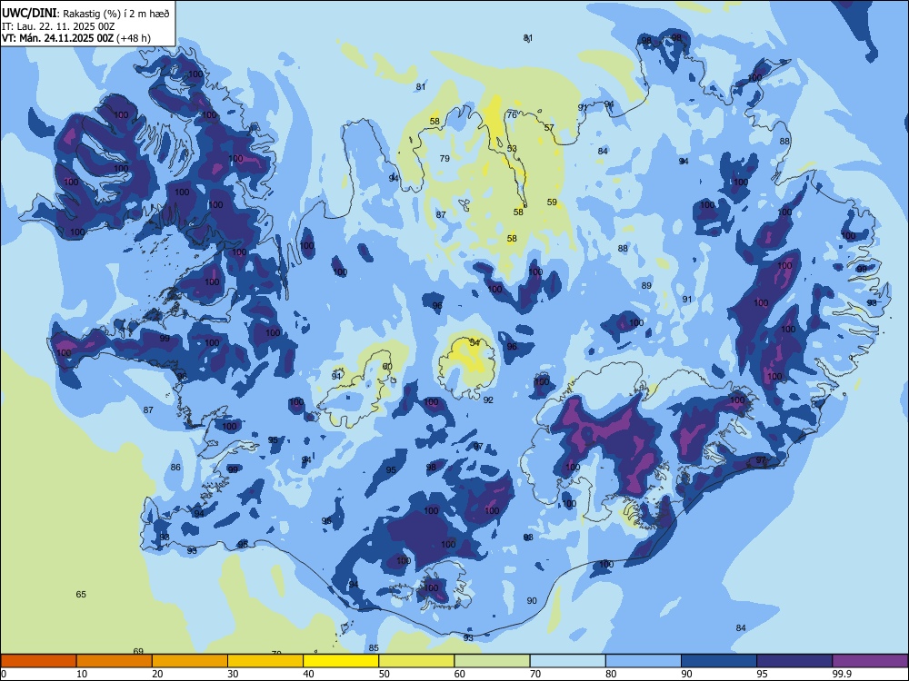Screen dimensions: 909x681
Task: Click the '(+48 h)' forecast offset text
Action: coord(134,38)
